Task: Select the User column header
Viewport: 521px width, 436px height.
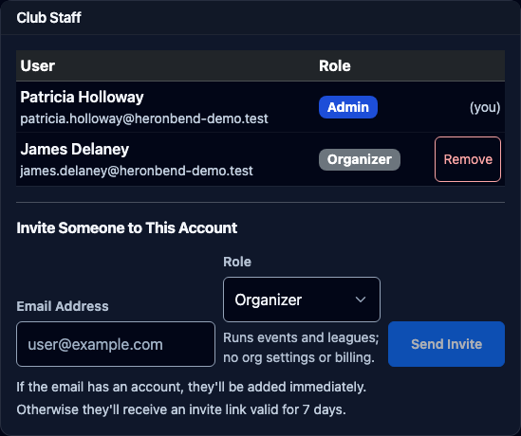Action: (38, 65)
